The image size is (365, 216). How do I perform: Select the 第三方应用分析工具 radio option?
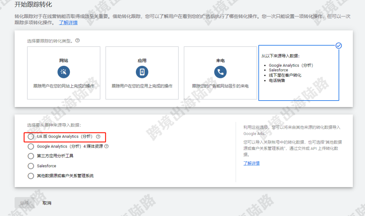coord(31,156)
